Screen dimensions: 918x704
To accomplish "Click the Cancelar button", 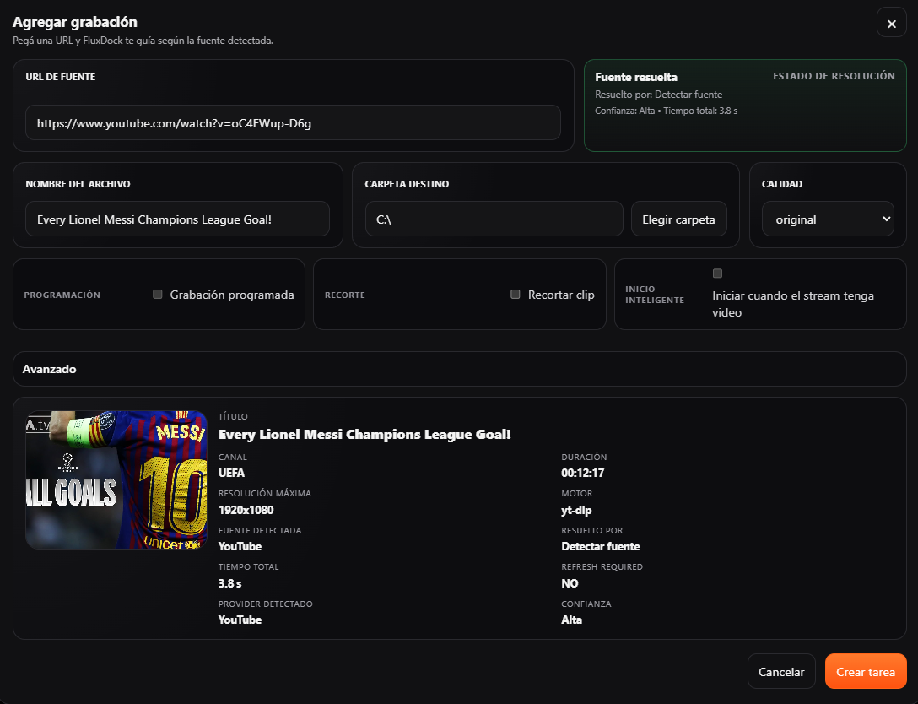I will click(x=781, y=671).
